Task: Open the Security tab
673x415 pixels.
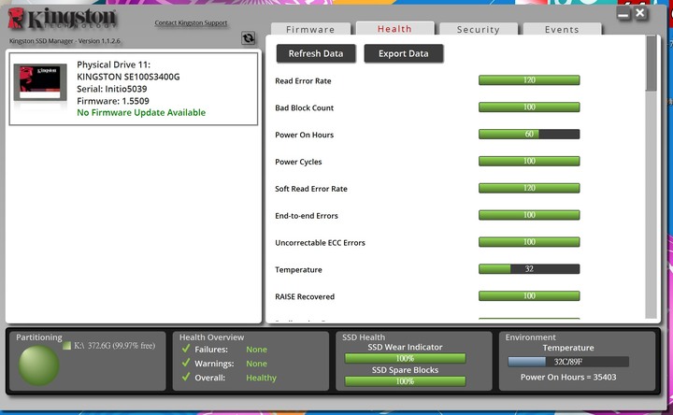Action: coord(479,29)
